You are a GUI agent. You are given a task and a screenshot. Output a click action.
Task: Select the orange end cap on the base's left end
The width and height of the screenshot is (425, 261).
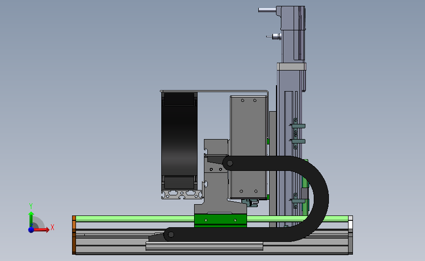point(74,235)
